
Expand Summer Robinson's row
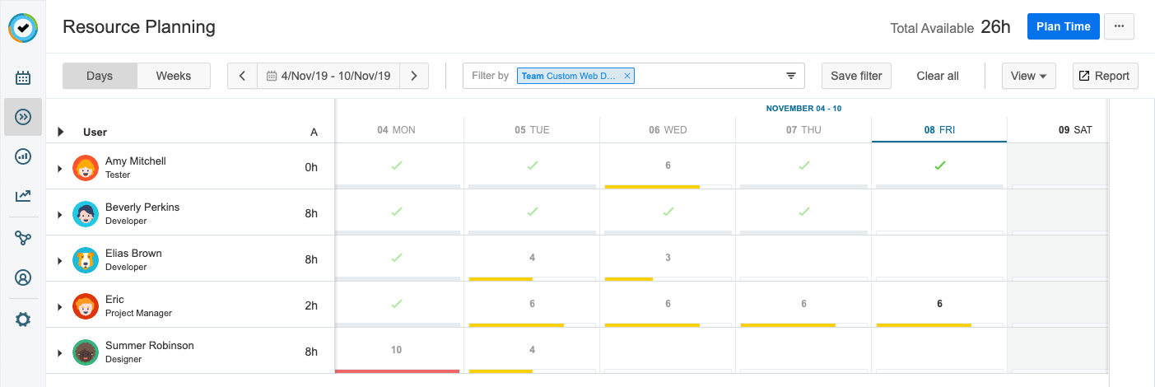click(59, 353)
